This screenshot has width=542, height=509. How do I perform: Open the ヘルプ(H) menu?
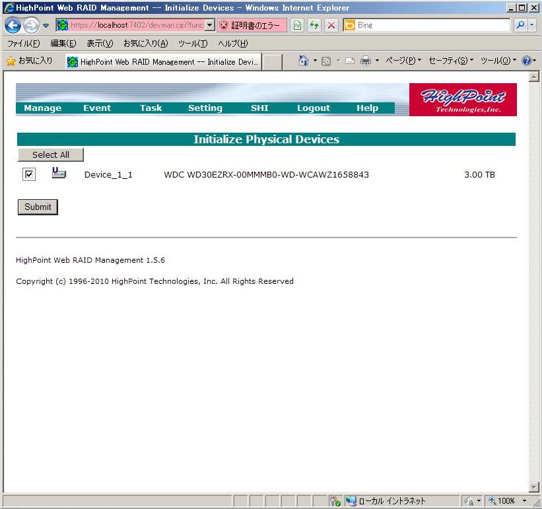(232, 43)
